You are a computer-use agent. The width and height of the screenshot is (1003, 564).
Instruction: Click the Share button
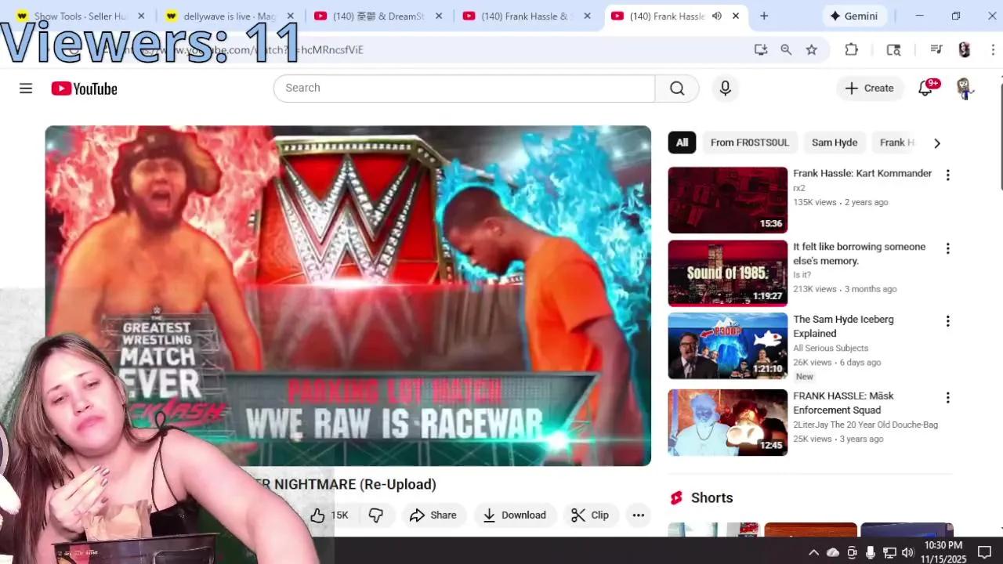tap(433, 515)
